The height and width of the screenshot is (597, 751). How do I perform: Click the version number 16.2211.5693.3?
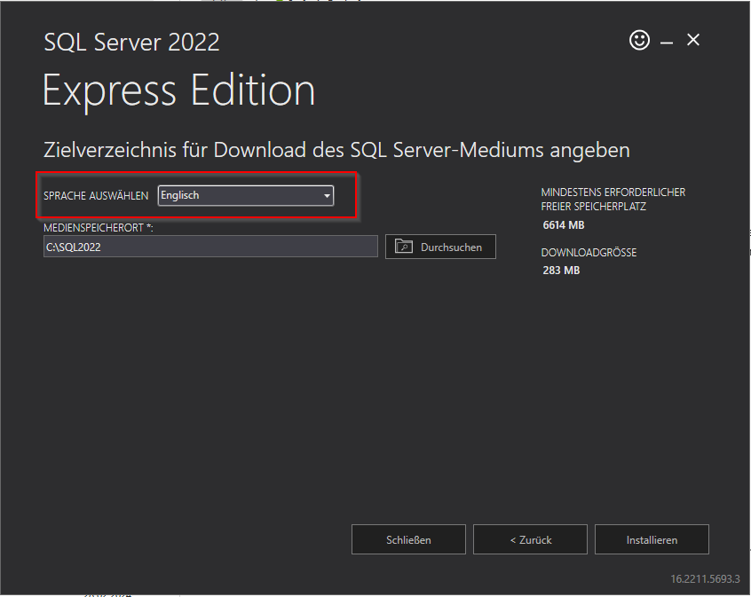coord(705,578)
